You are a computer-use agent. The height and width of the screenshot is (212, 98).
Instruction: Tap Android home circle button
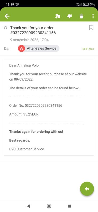tap(49, 206)
